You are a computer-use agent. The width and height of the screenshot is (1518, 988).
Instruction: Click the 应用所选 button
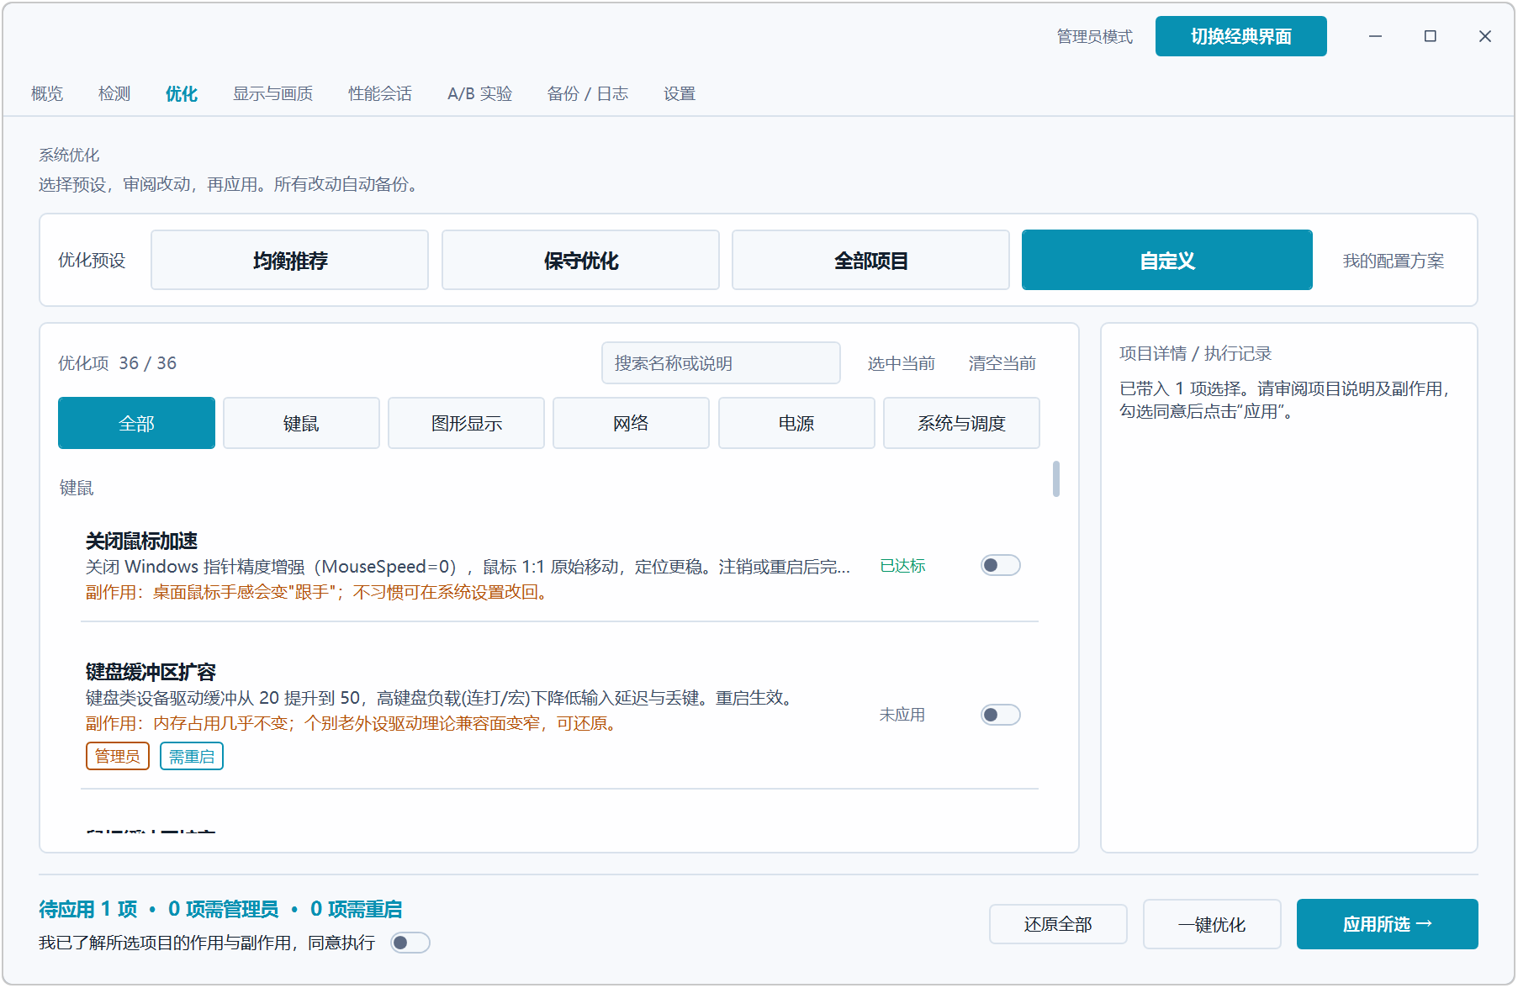pos(1387,924)
